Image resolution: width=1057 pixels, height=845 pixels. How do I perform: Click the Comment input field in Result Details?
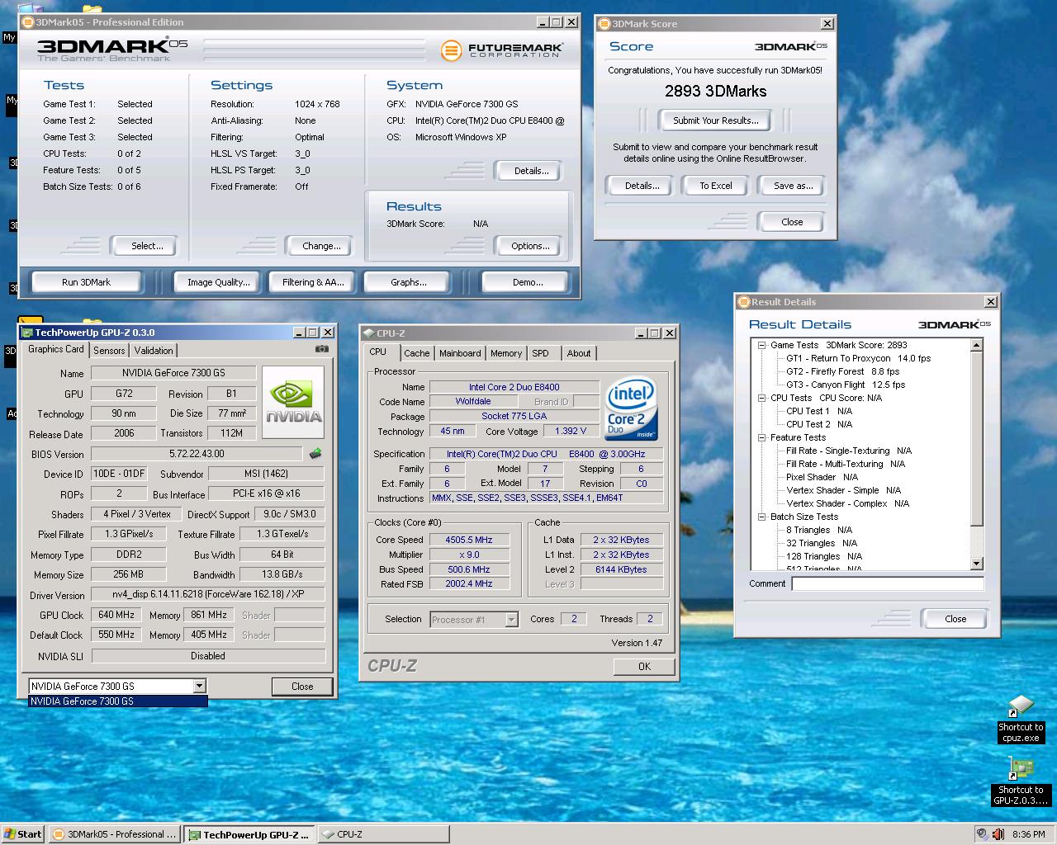888,583
